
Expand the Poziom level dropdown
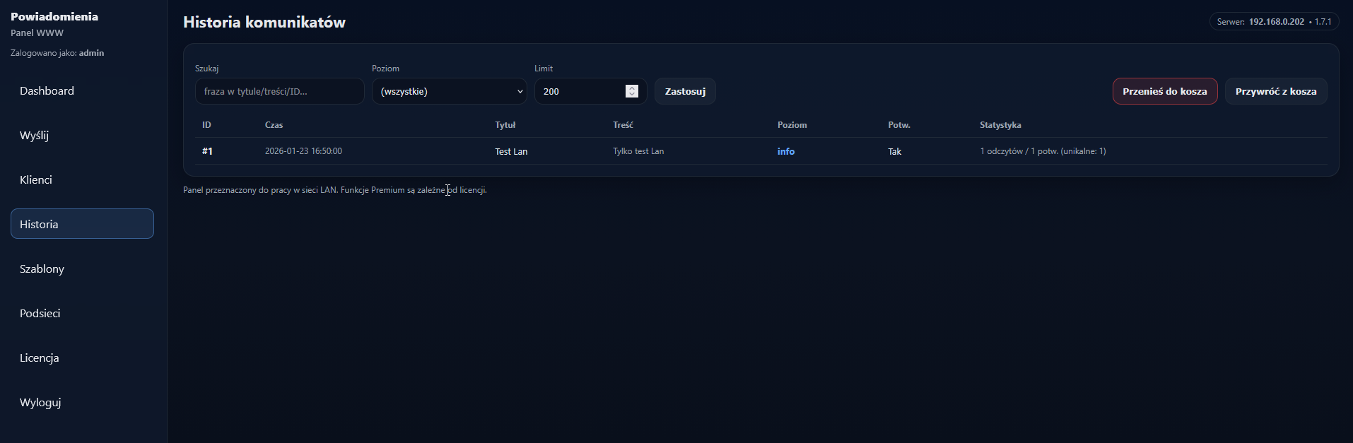click(449, 91)
